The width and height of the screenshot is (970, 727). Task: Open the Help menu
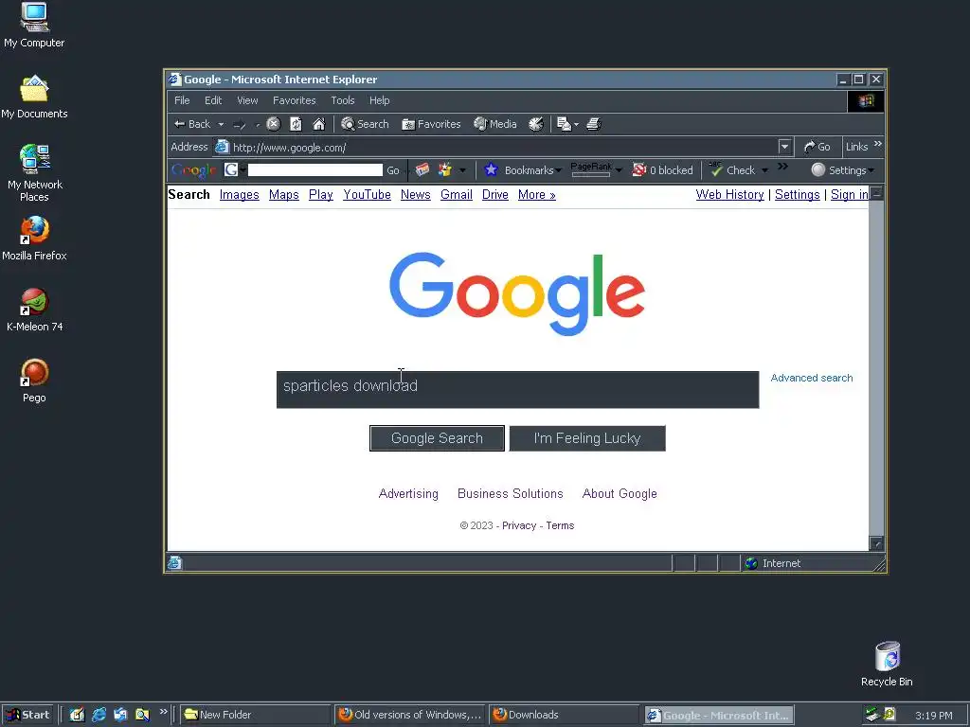[x=379, y=100]
